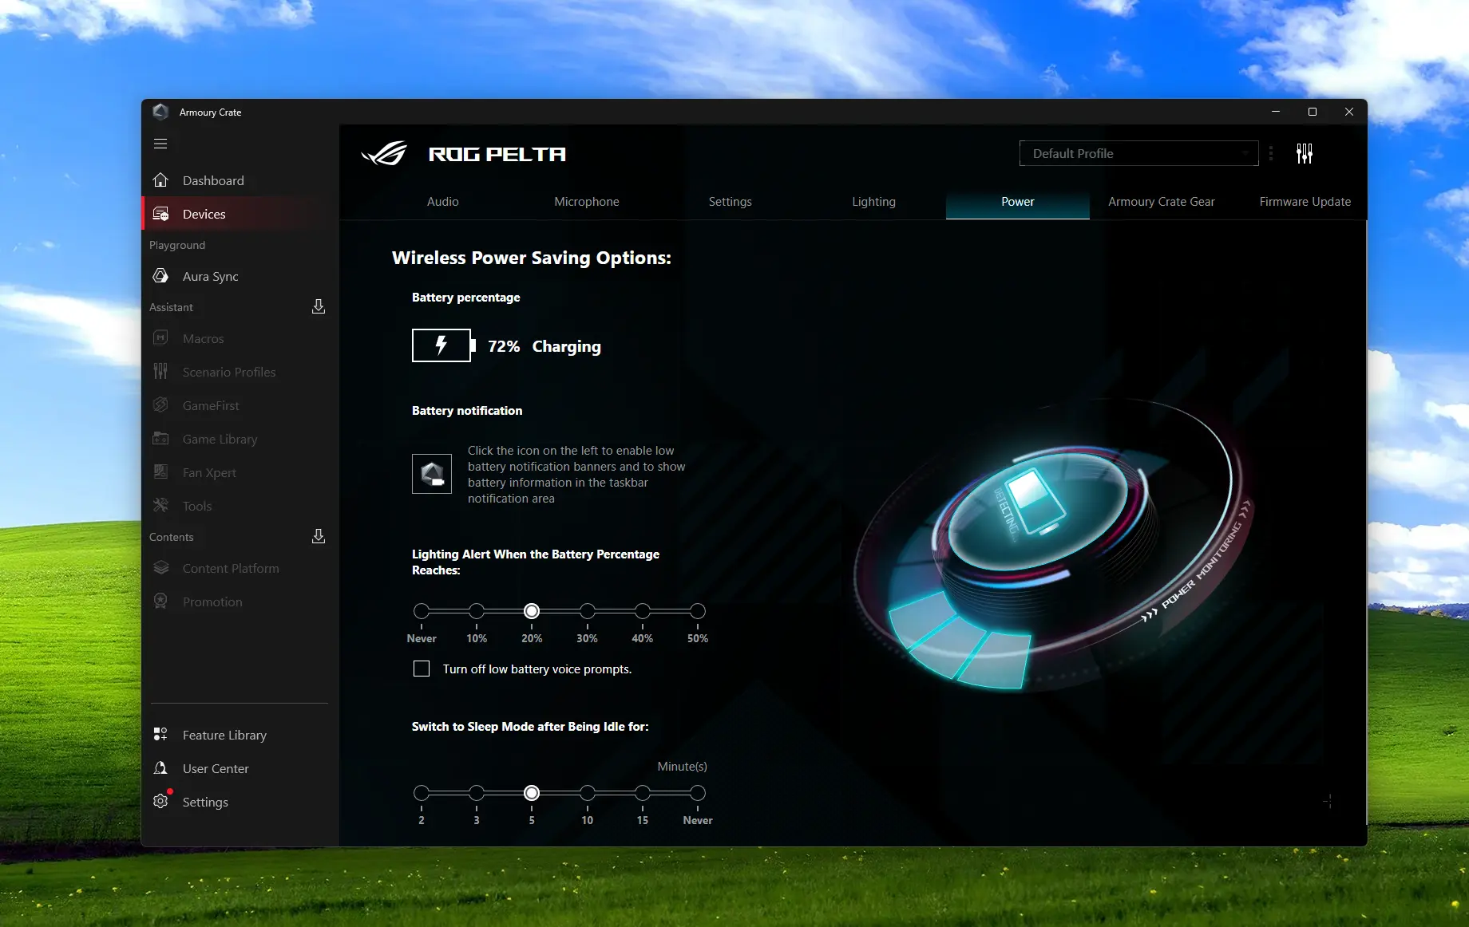Open the equalizer sliders icon top right
1469x927 pixels.
point(1304,153)
